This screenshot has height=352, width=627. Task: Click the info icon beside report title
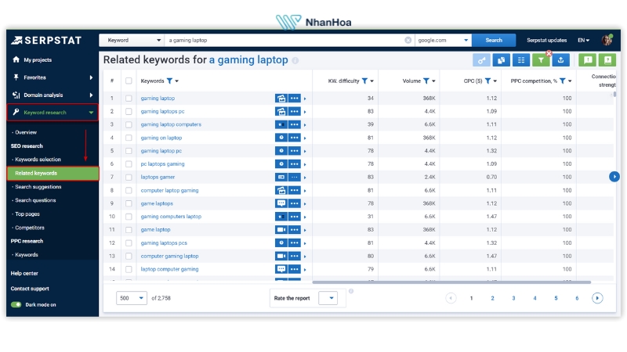[295, 61]
